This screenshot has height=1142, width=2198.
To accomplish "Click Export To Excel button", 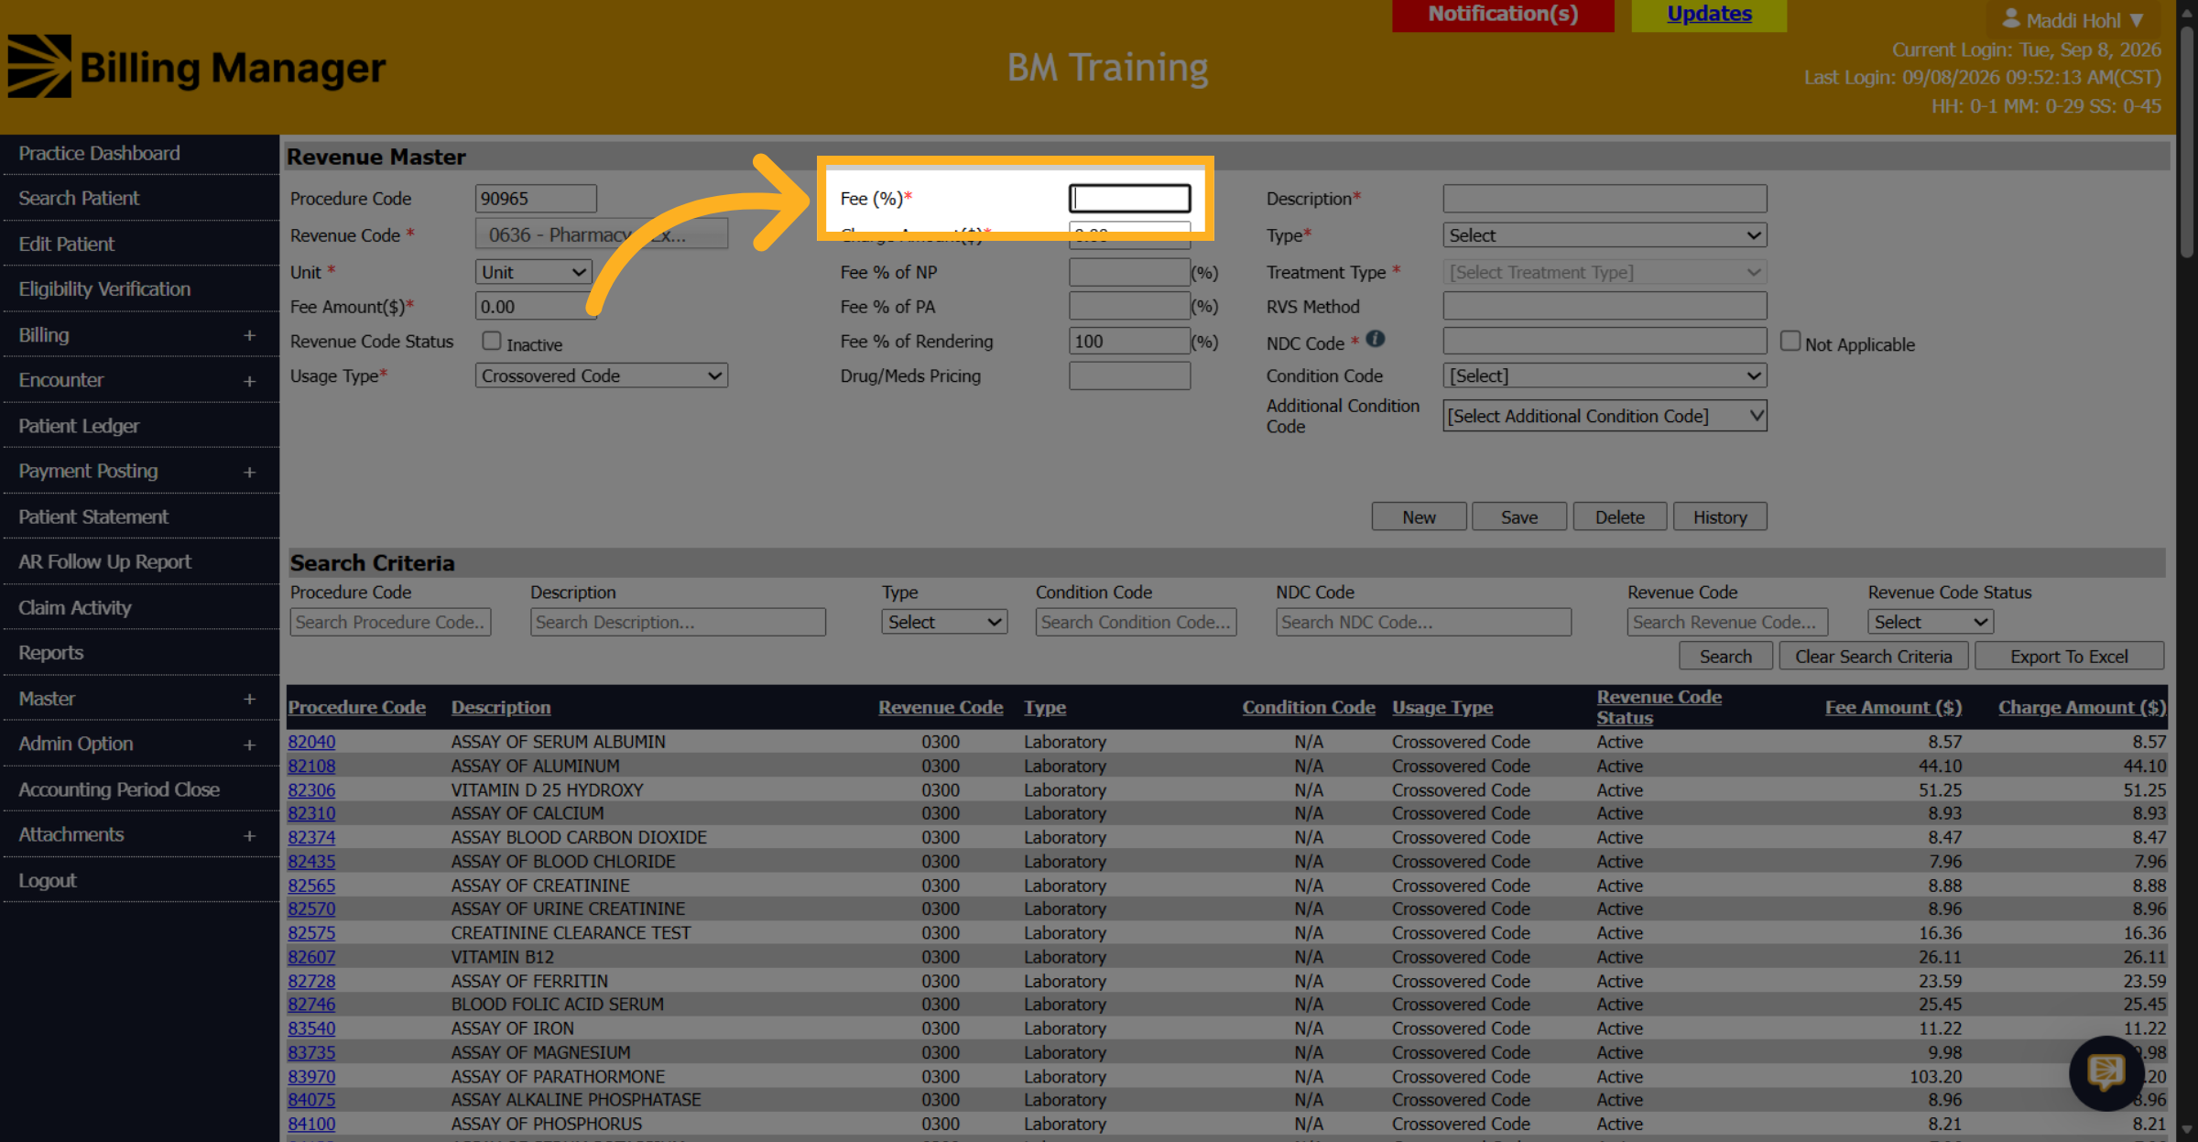I will point(2069,656).
